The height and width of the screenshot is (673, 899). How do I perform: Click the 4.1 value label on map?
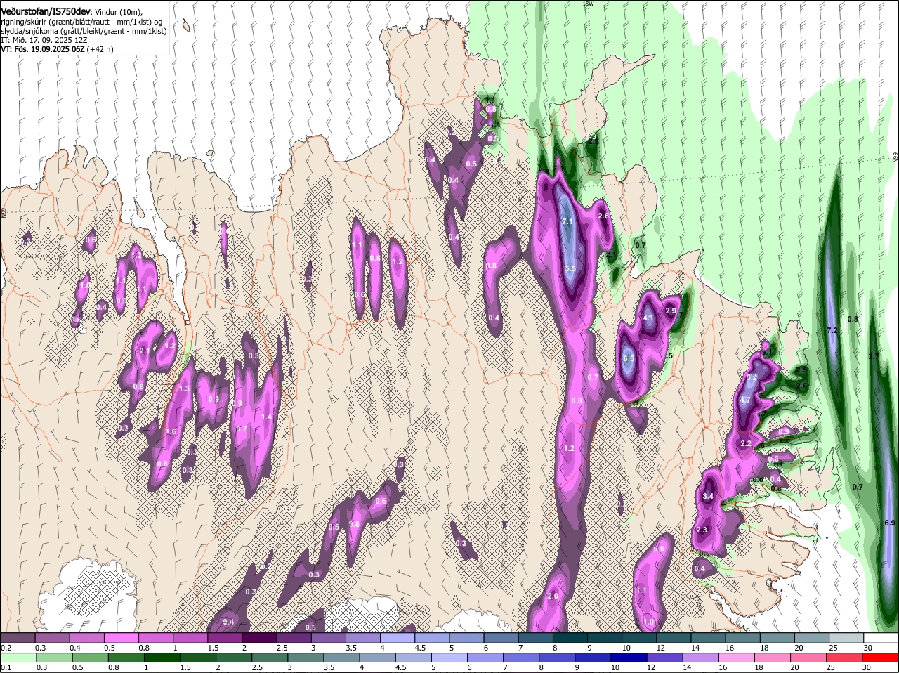648,318
